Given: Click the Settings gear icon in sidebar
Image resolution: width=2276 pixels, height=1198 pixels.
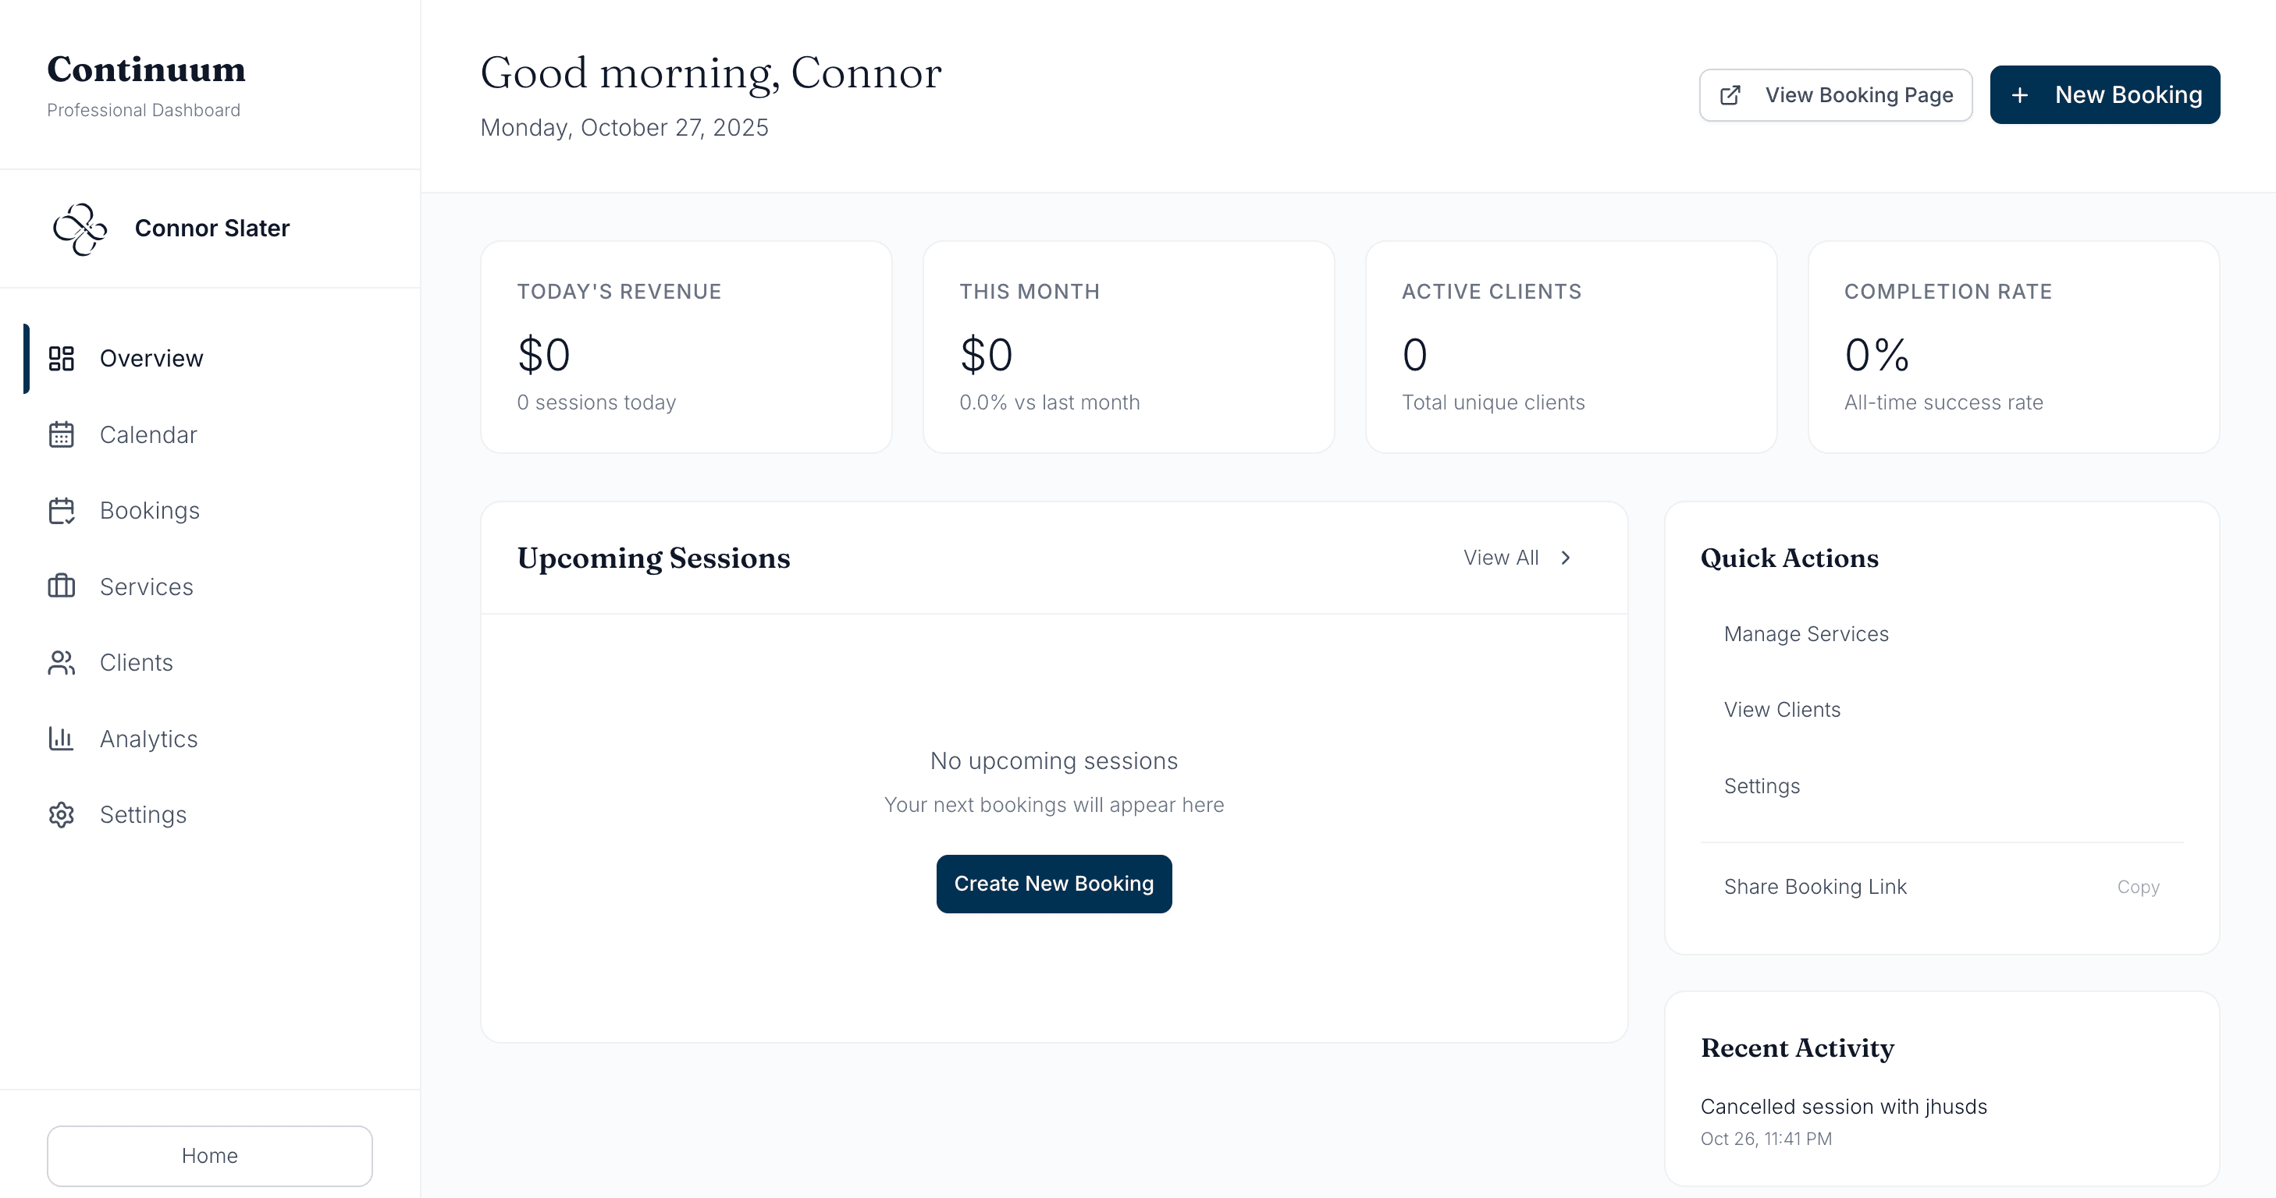Looking at the screenshot, I should tap(61, 814).
